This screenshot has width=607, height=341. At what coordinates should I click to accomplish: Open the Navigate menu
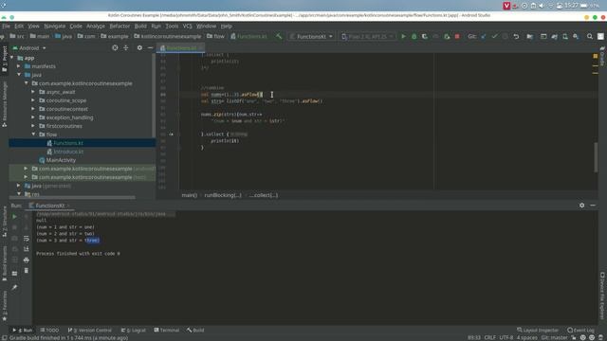pos(55,26)
